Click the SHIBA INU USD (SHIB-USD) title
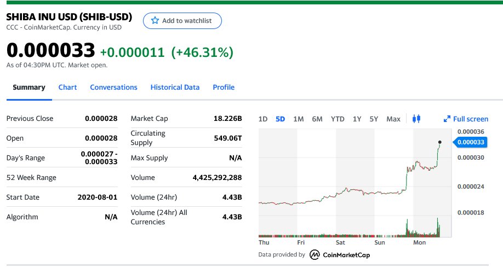Viewport: 503px width, 279px height. 69,16
